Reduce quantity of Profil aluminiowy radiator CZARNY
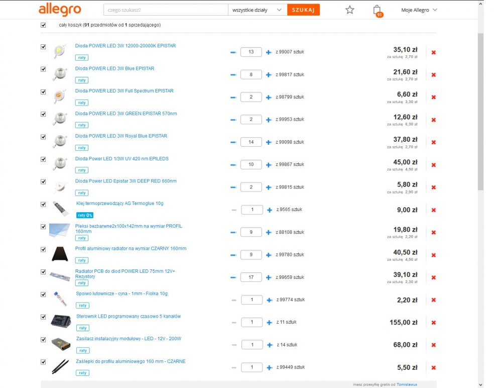Screen dimensions: 502x388 click(233, 255)
